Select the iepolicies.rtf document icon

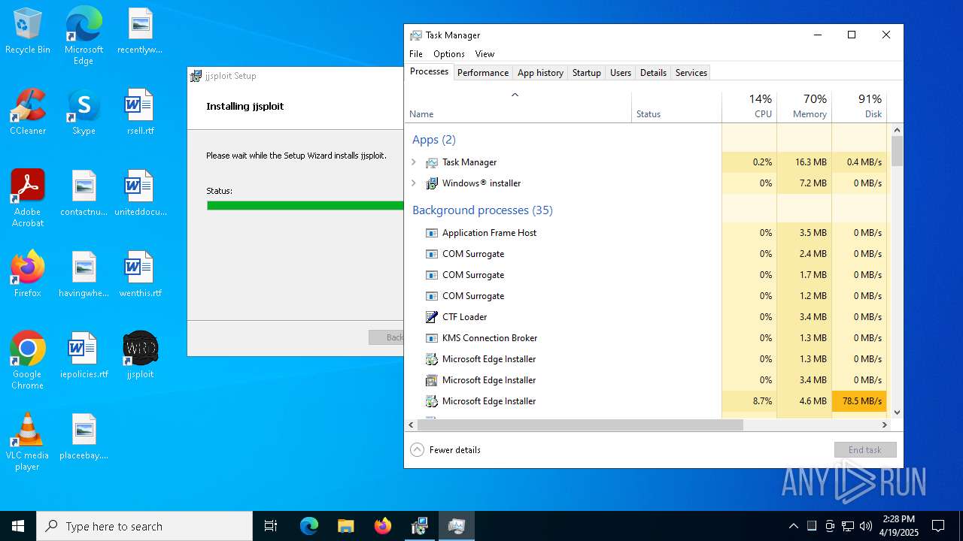click(x=84, y=355)
